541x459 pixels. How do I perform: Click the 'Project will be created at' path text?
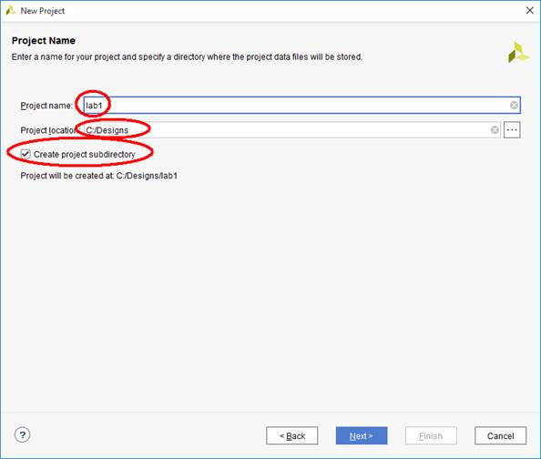99,176
